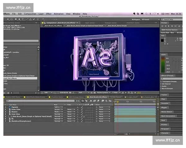
Task: Open the Active Camera view dropdown
Action: (x=103, y=92)
